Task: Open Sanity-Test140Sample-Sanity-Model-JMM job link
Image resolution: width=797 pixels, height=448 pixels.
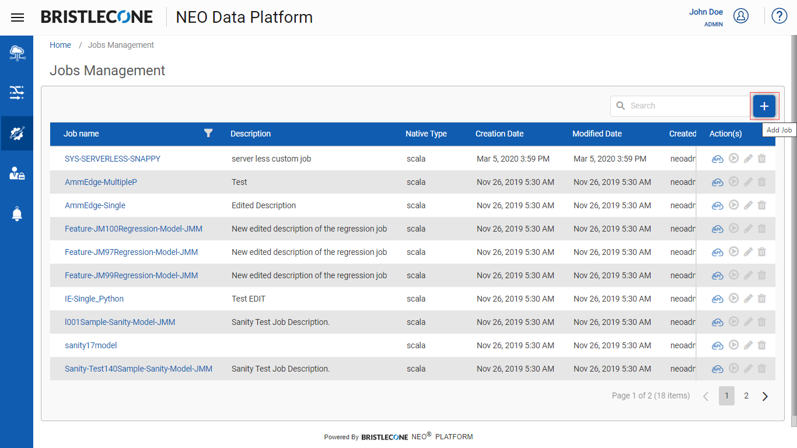Action: (138, 369)
